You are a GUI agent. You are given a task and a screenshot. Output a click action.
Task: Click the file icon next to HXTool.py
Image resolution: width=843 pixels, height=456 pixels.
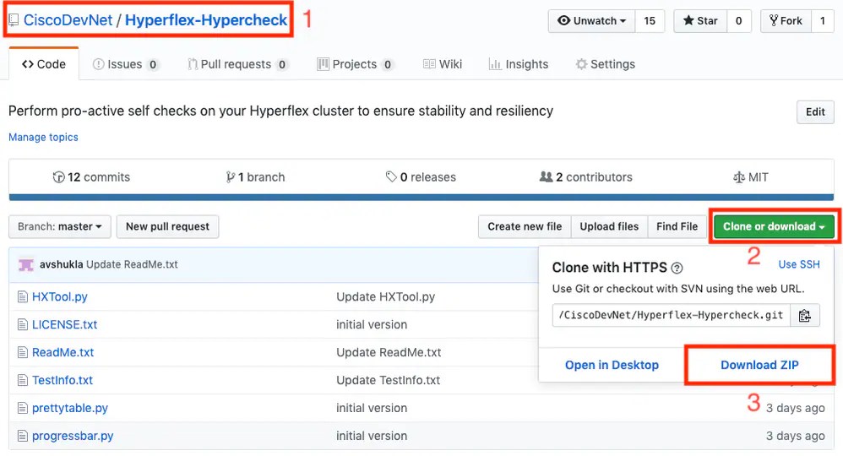coord(22,297)
